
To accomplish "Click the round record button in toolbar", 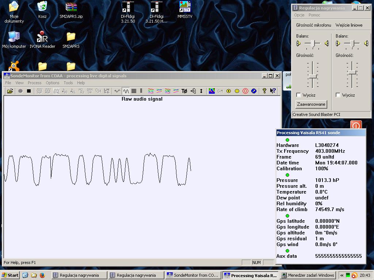I will (20, 91).
